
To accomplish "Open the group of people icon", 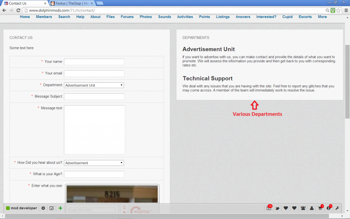I will pos(303,208).
